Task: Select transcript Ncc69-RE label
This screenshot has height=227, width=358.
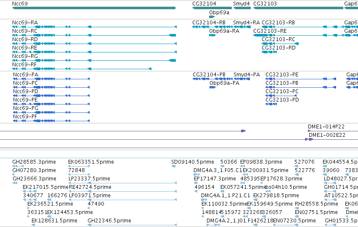Action: click(25, 48)
